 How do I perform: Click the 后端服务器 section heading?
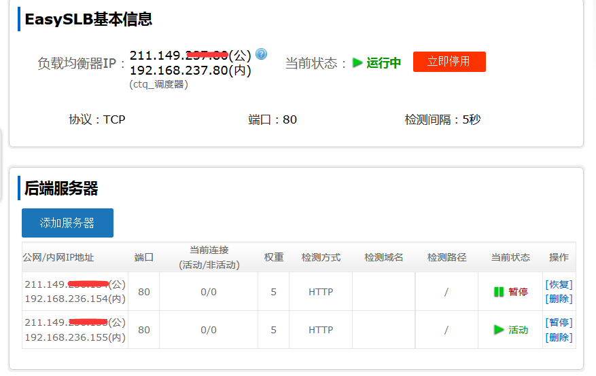click(x=61, y=188)
